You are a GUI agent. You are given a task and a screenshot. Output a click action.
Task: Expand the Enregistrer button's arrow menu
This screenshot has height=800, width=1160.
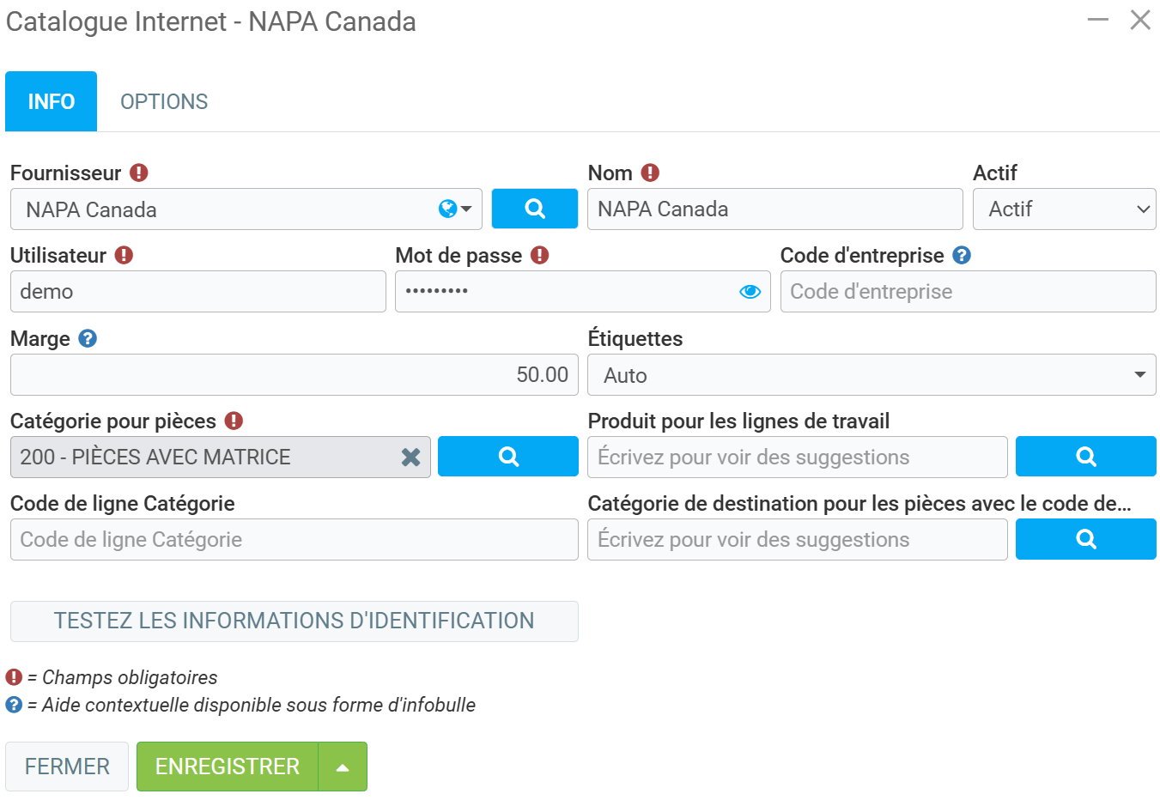click(x=343, y=767)
